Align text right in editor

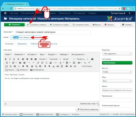[31, 59]
